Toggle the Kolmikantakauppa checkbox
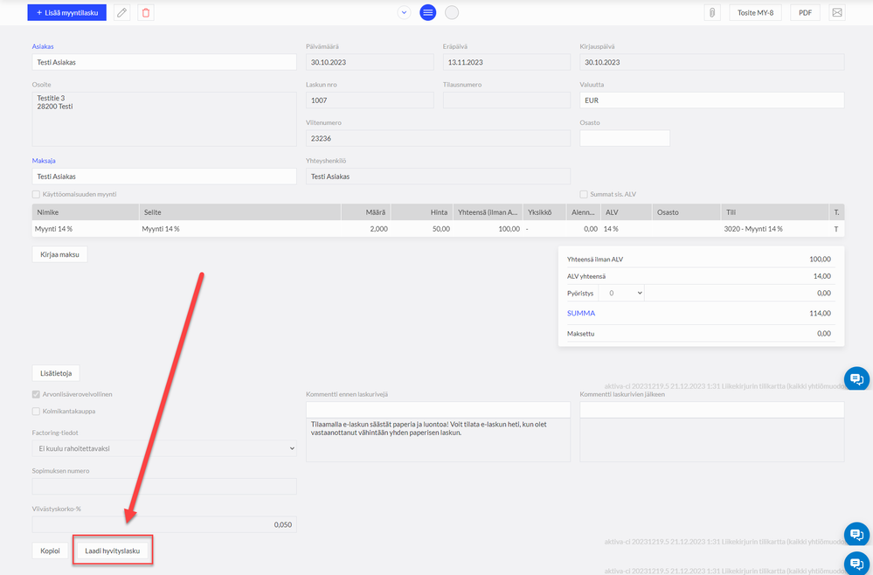Image resolution: width=873 pixels, height=575 pixels. coord(36,412)
